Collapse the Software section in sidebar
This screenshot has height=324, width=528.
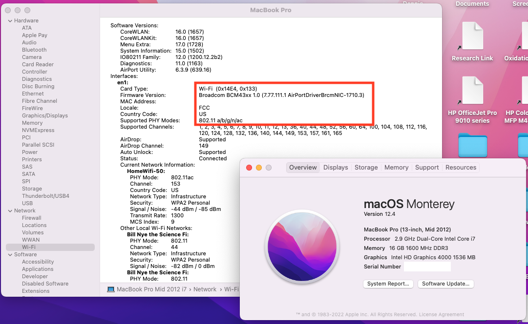(x=10, y=255)
